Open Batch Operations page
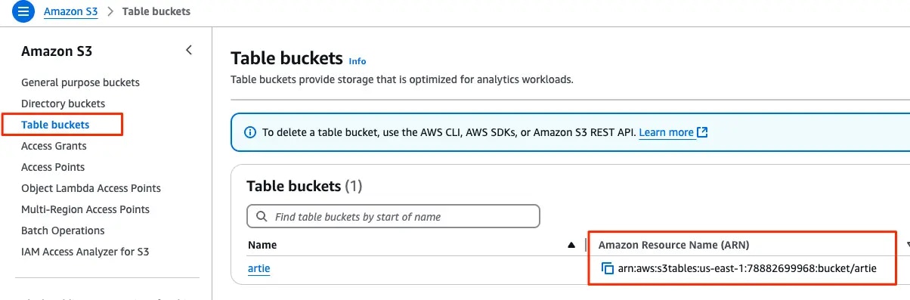Screen dimensions: 910x300 [x=63, y=230]
